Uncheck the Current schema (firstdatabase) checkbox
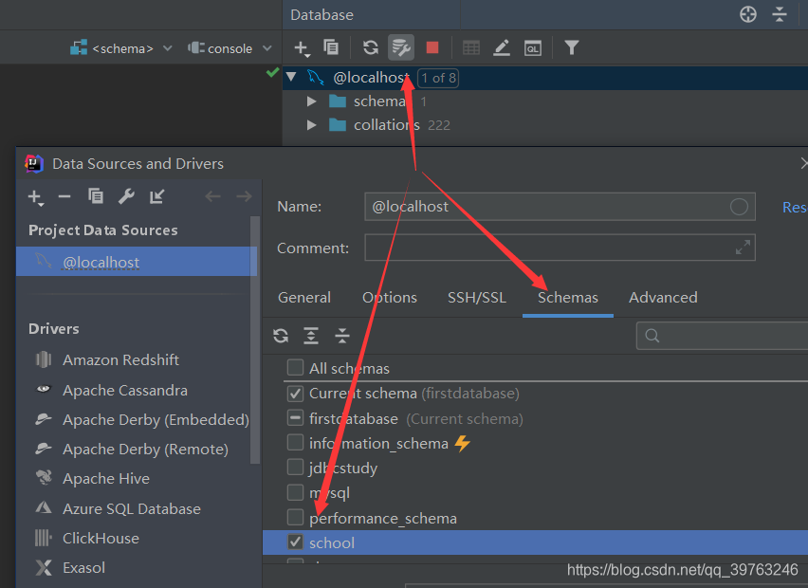The image size is (808, 588). [x=295, y=394]
